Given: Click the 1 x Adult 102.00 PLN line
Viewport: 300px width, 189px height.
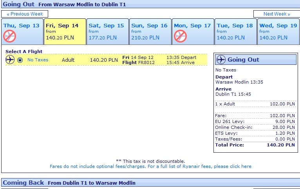Looking at the screenshot, I should click(255, 104).
